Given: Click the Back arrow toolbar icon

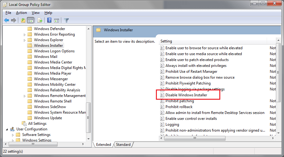Looking at the screenshot, I should pyautogui.click(x=6, y=20).
